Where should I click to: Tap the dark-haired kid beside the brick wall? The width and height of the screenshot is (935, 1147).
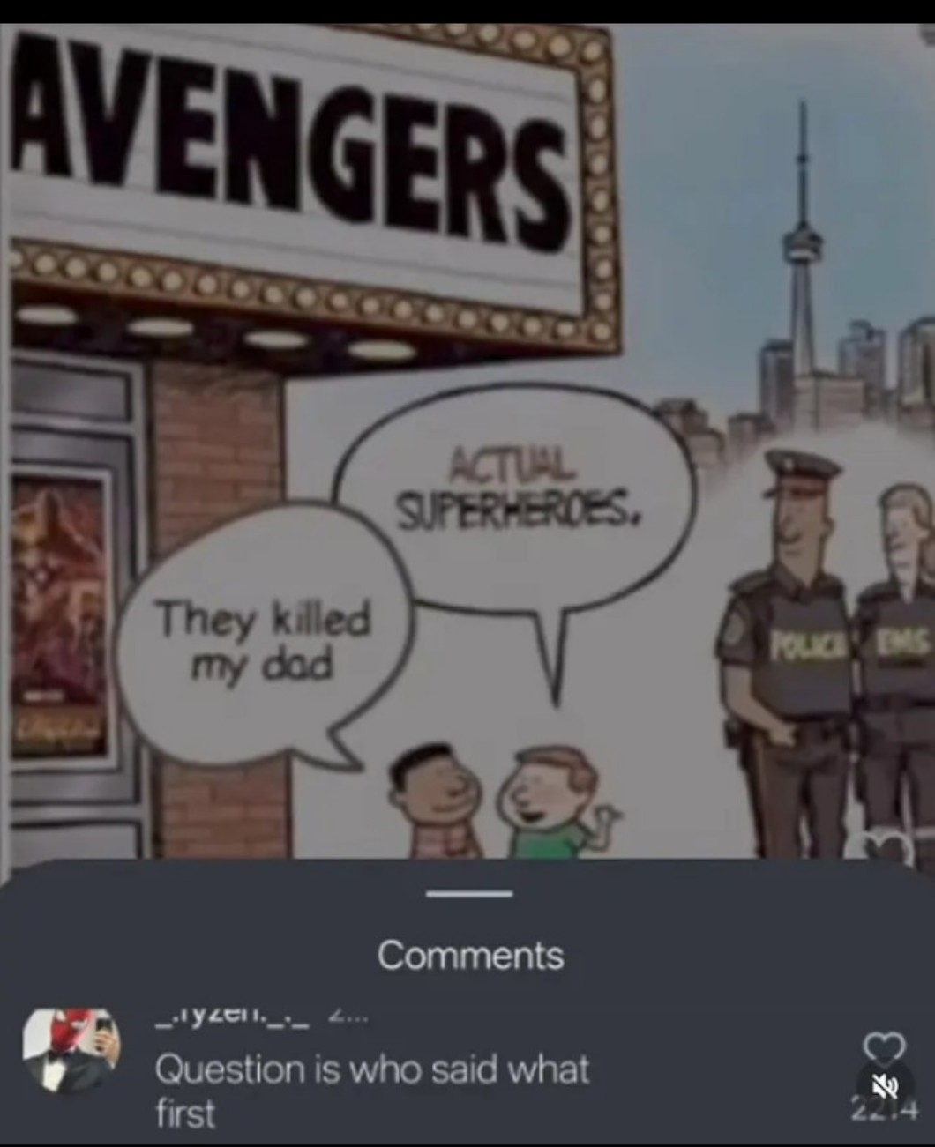(x=434, y=801)
